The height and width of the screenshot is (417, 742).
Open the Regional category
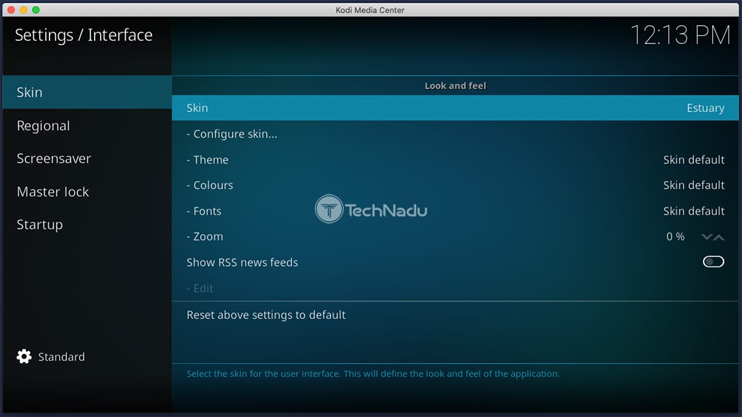click(87, 125)
